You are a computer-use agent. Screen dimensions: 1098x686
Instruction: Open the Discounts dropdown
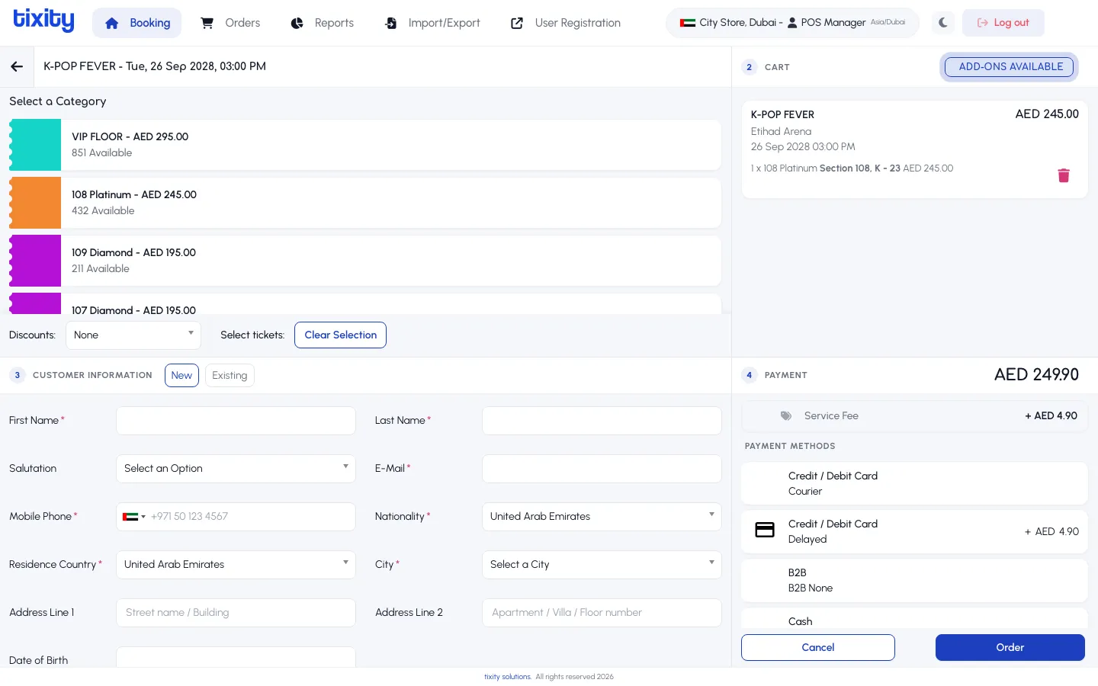click(x=133, y=335)
